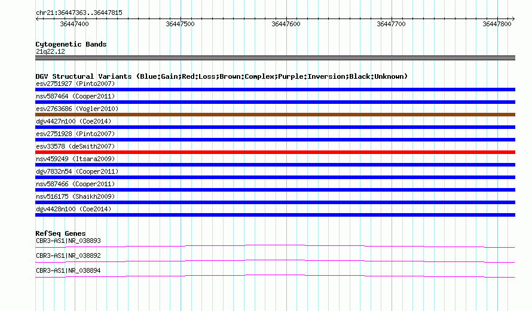Click the Cytogenetic Bands track title
532x311 pixels.
click(71, 44)
